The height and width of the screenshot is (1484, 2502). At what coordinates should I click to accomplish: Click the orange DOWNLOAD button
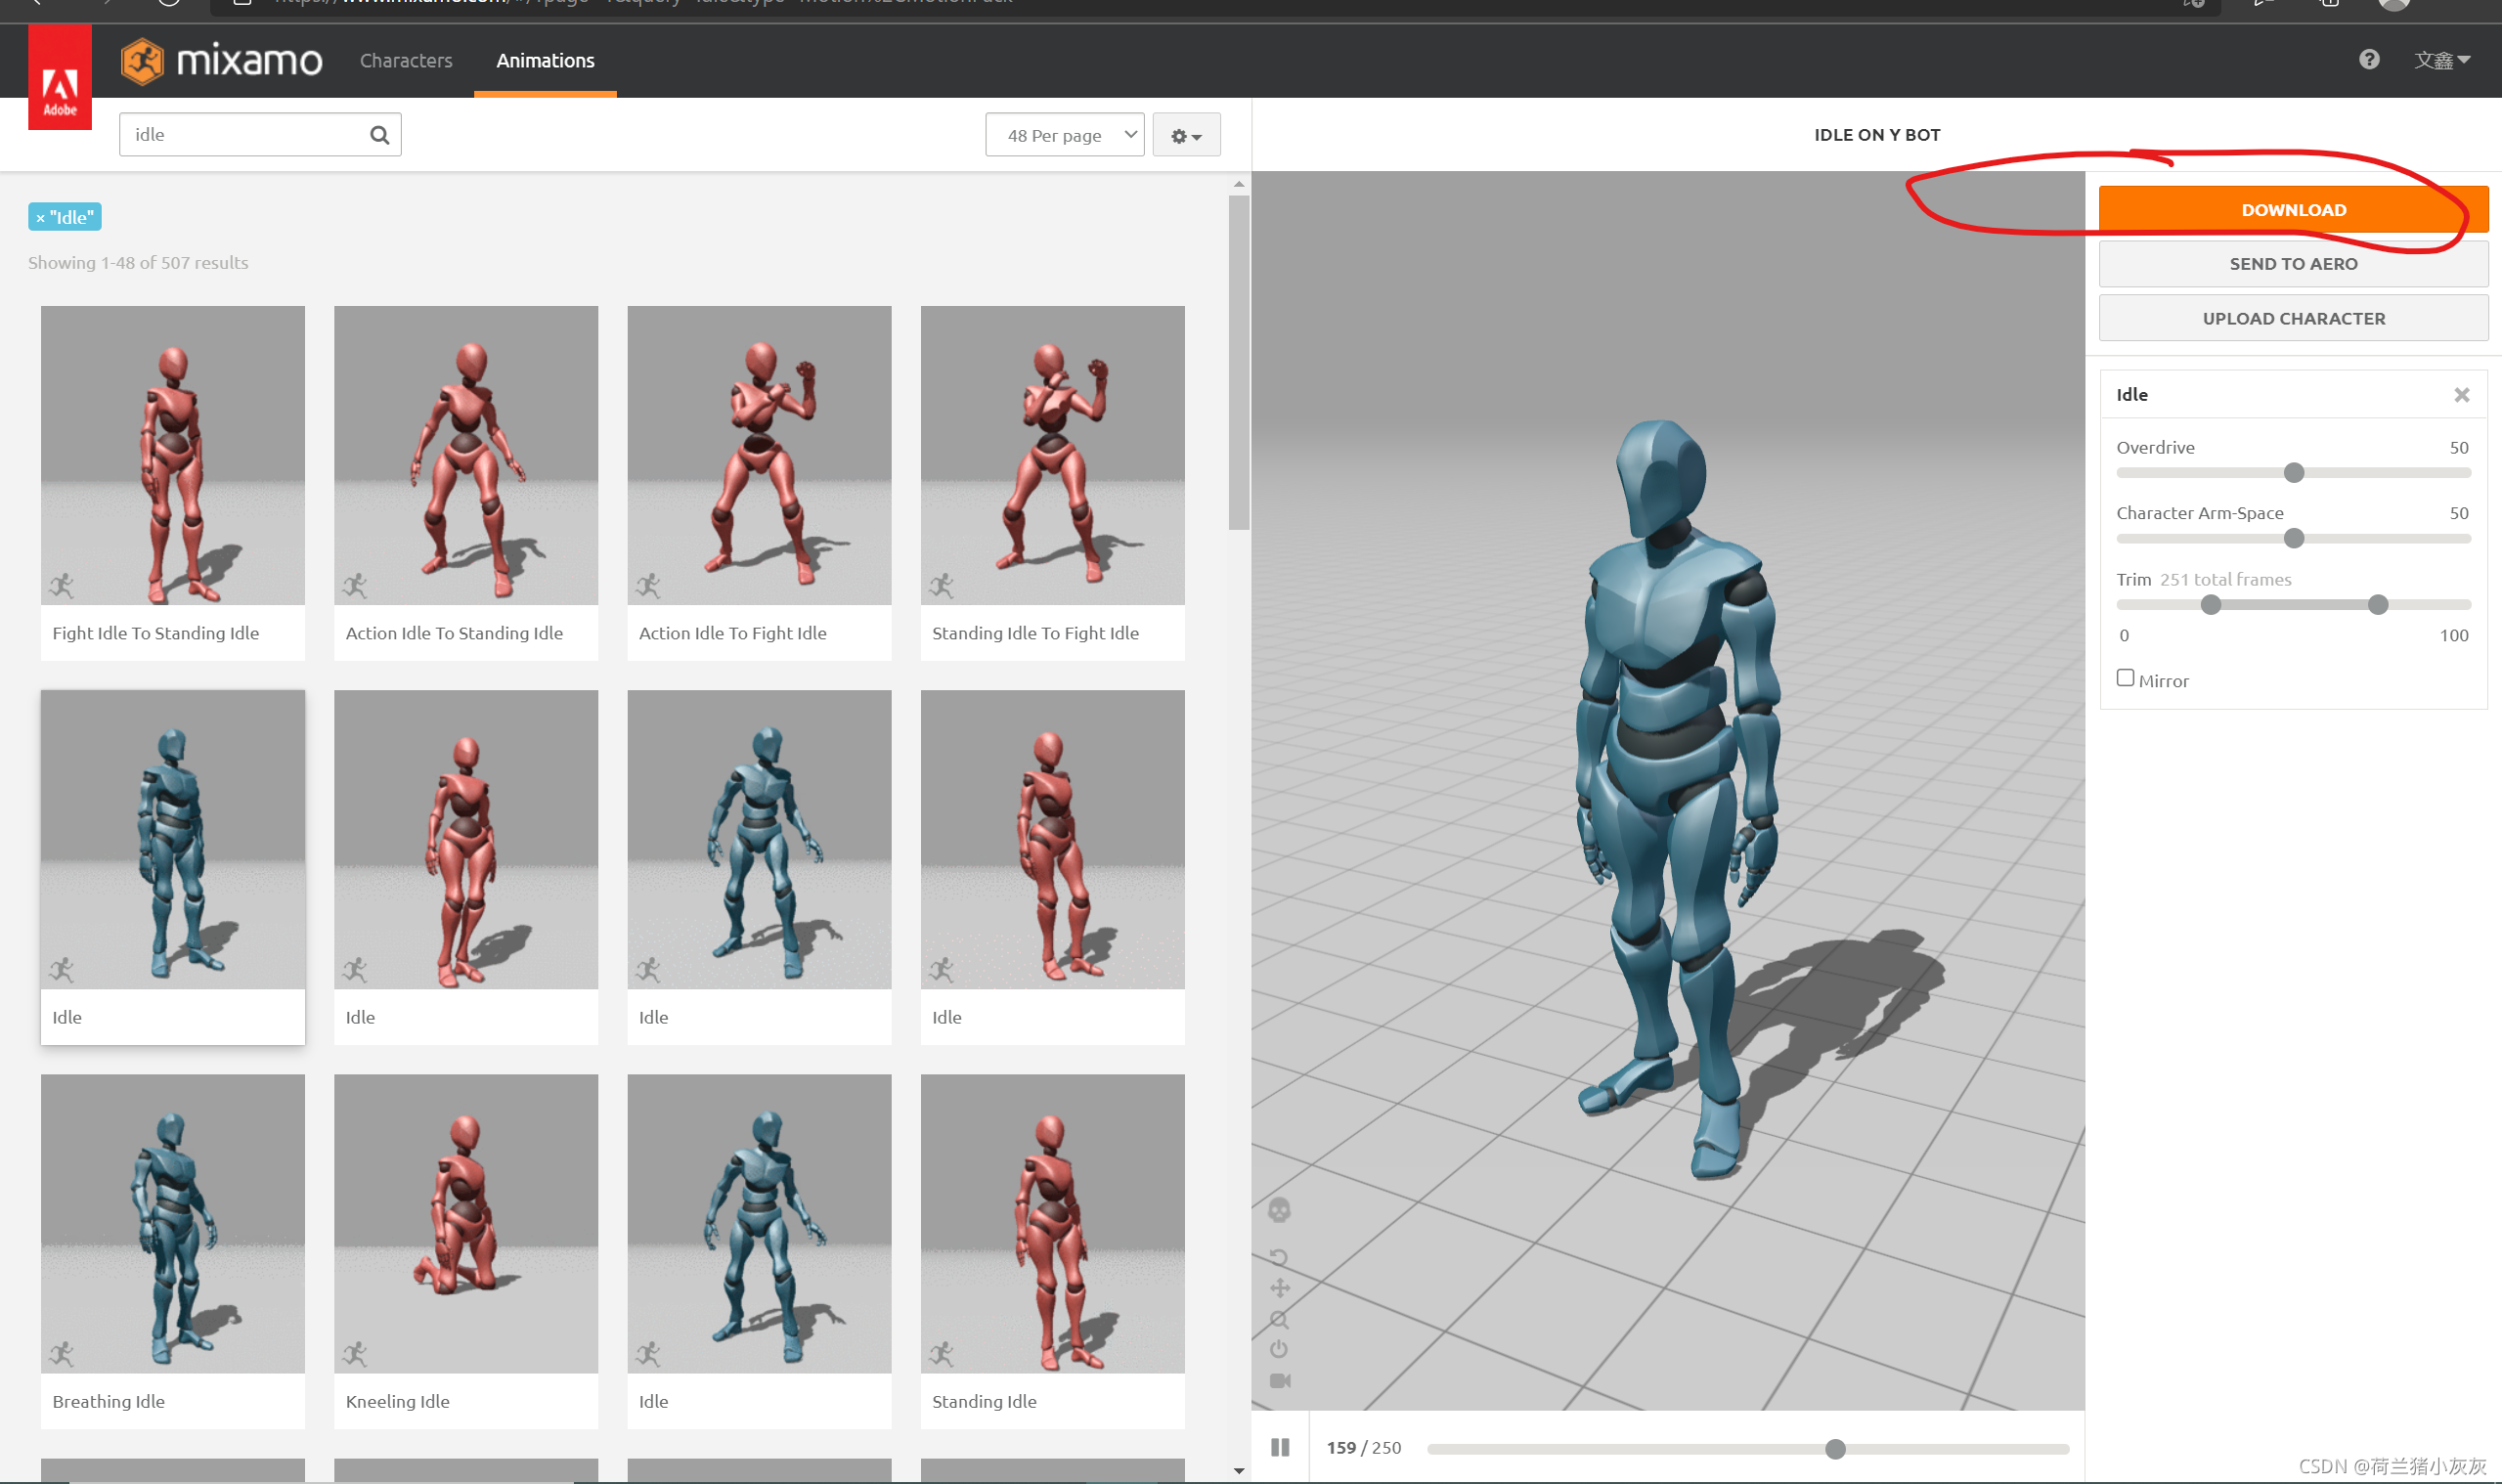click(2292, 210)
